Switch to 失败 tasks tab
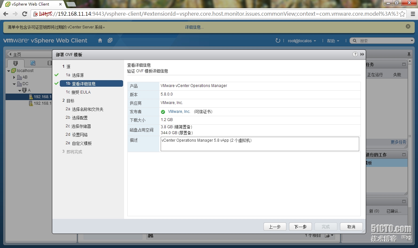 (397, 75)
